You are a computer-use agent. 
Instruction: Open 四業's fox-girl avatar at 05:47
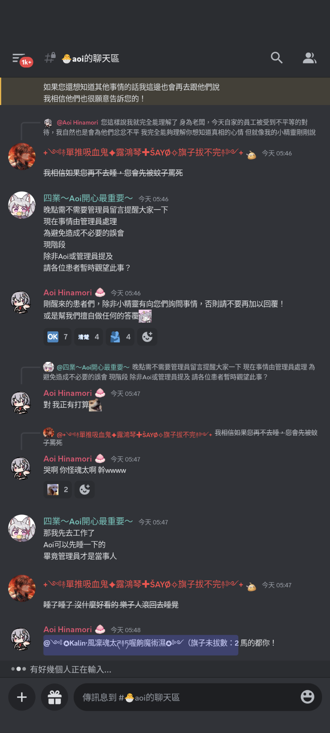pyautogui.click(x=22, y=528)
